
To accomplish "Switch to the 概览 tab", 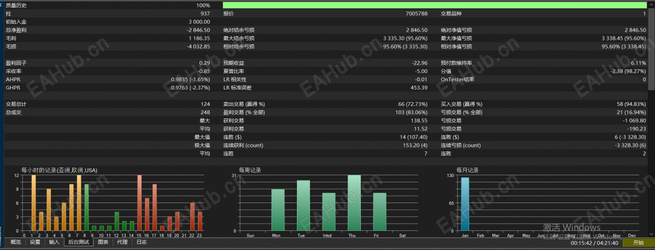I will (16, 242).
